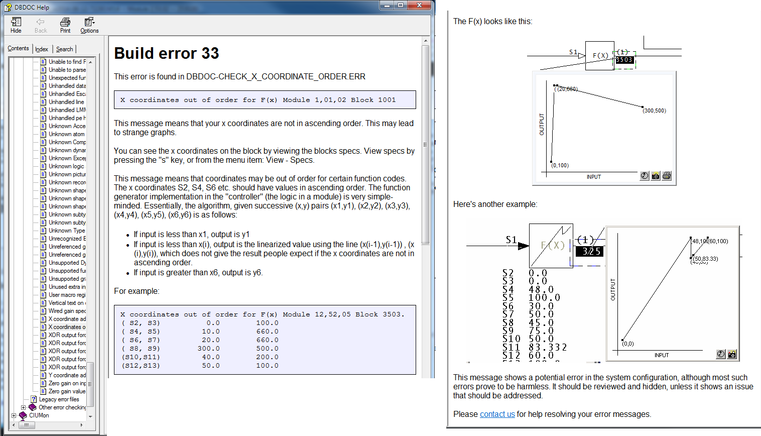761x436 pixels.
Task: Click "Here's another example:" text
Action: click(495, 204)
